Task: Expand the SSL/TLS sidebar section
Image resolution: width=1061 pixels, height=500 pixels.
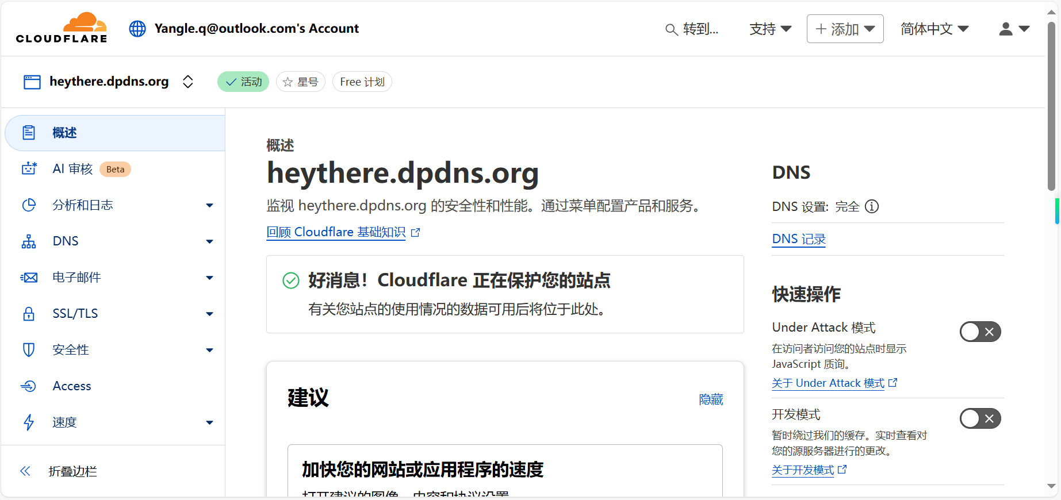Action: (x=210, y=314)
